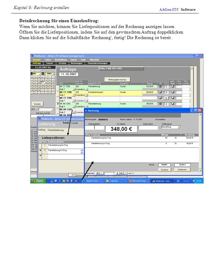Go to next record in Datensatz navigator
The height and width of the screenshot is (280, 210).
(x=117, y=173)
